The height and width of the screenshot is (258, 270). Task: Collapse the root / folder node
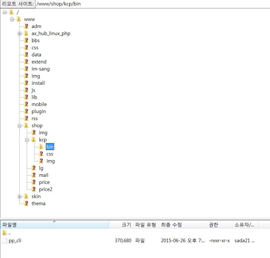tap(5, 12)
